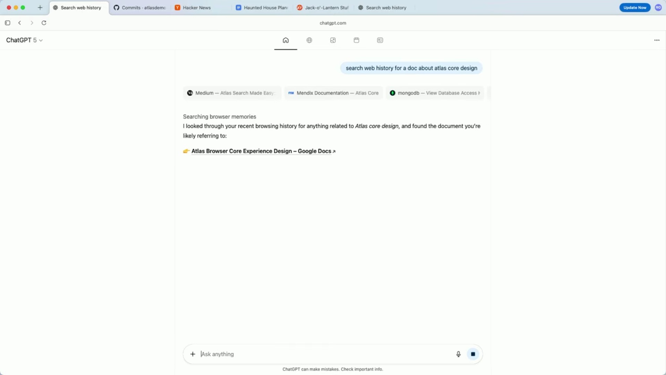Open the three-dot more options menu

tap(657, 40)
